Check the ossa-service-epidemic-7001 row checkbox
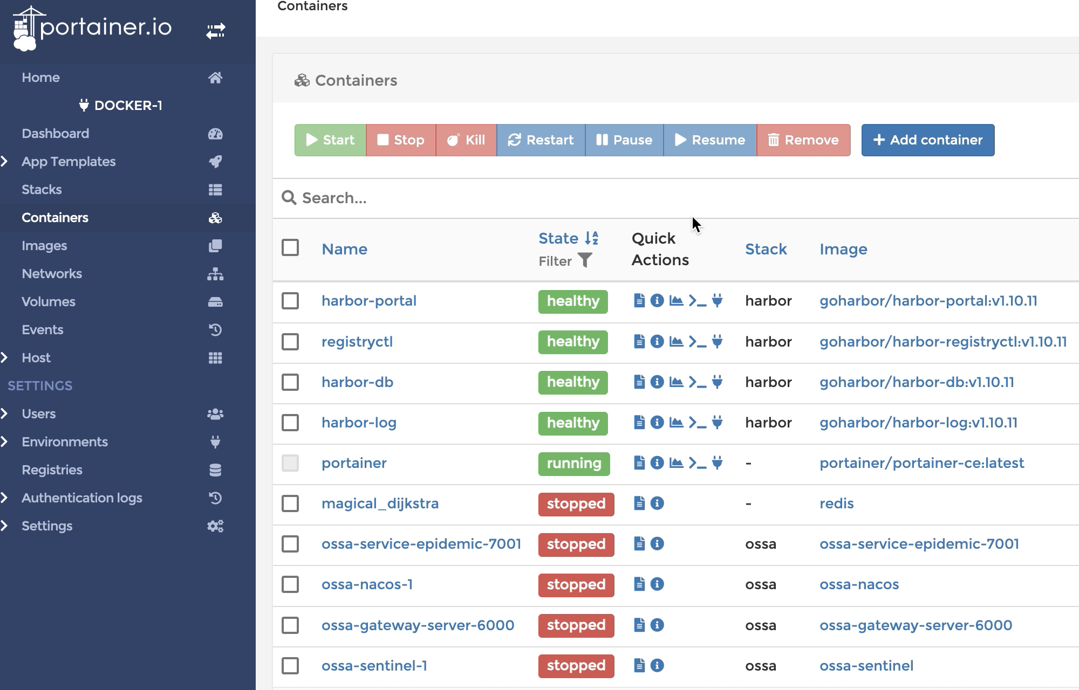 click(x=290, y=543)
